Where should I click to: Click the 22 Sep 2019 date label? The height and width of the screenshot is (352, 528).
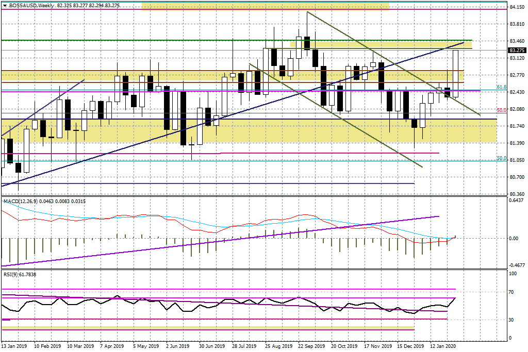311,346
